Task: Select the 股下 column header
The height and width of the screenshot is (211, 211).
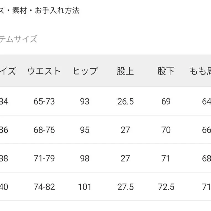Action: (x=166, y=71)
